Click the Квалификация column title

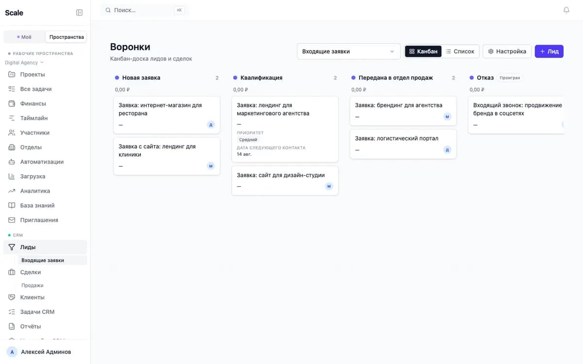click(x=261, y=78)
